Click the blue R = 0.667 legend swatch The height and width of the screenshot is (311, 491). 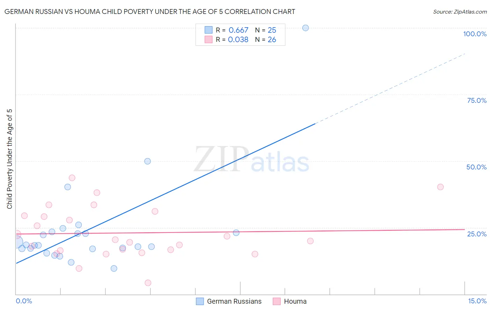pos(208,30)
